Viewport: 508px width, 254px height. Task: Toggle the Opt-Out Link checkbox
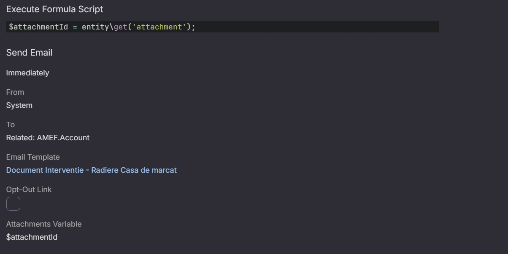coord(13,203)
